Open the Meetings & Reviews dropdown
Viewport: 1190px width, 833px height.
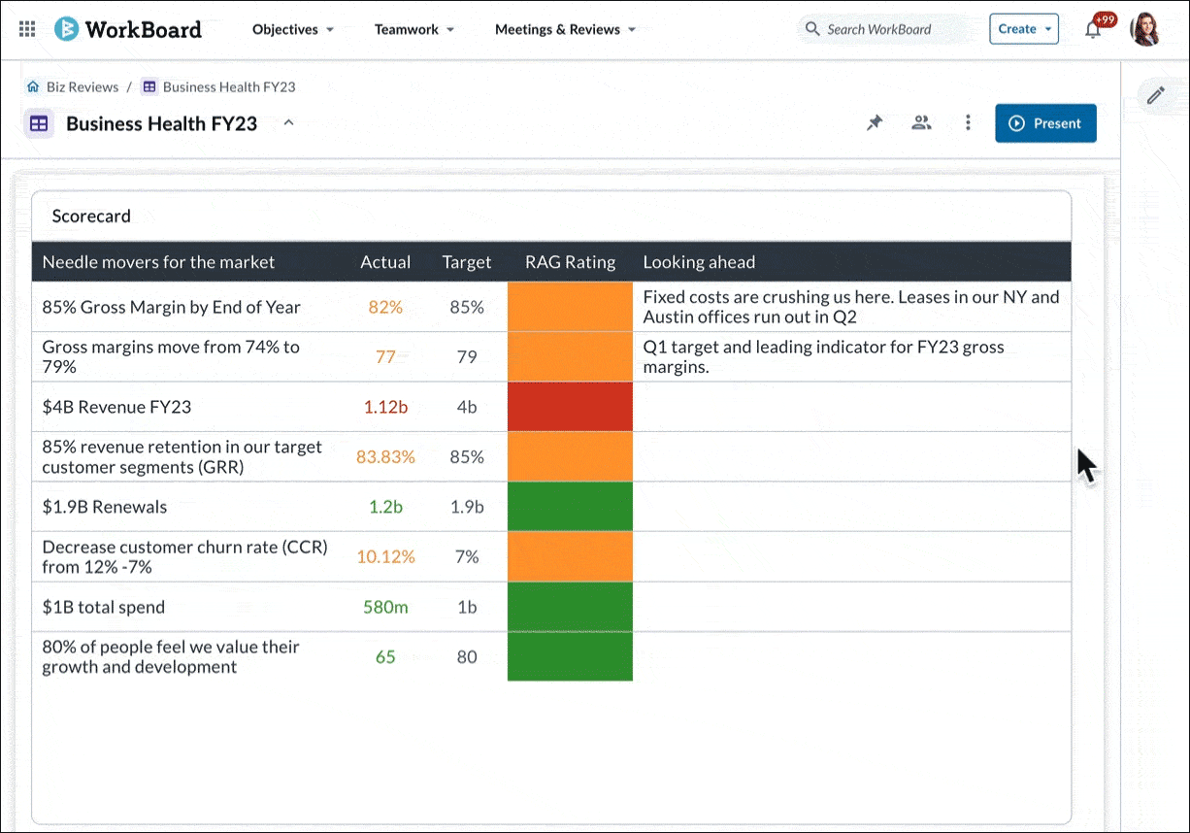565,29
